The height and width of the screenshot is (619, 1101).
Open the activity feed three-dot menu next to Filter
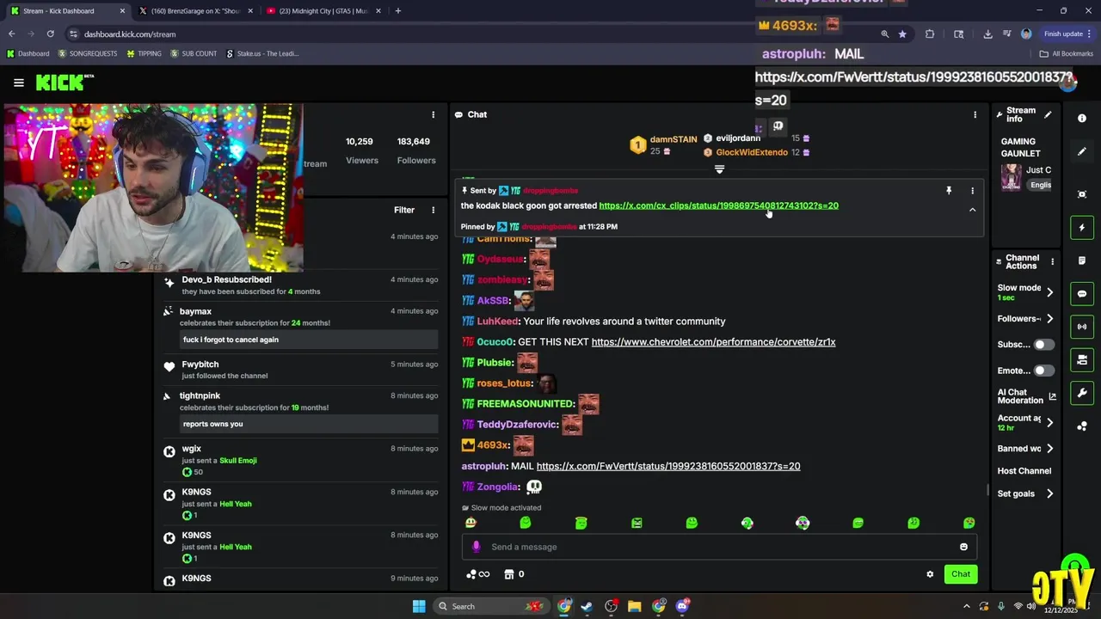pos(433,210)
